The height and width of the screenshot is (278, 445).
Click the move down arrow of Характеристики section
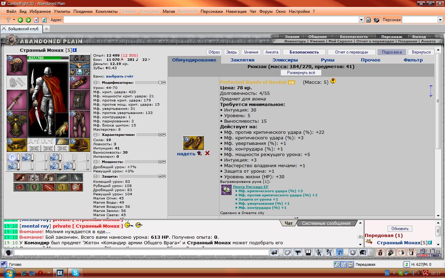[163, 134]
